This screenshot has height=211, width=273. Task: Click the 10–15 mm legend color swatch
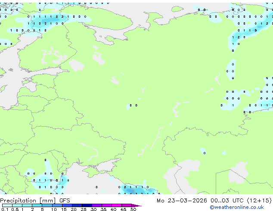(x=57, y=205)
